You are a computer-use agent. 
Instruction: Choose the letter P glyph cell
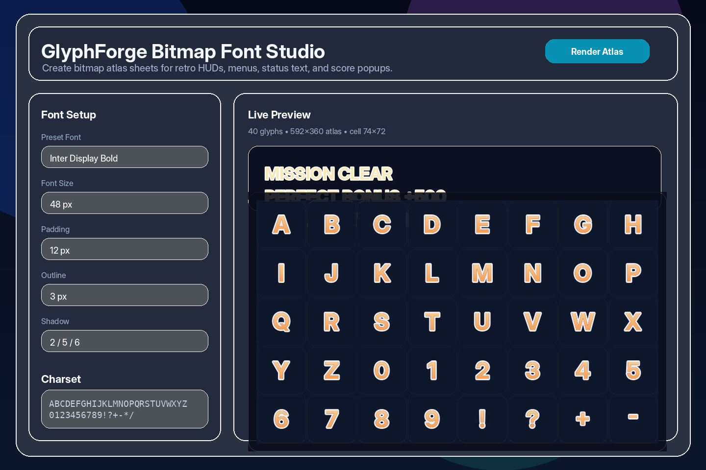pyautogui.click(x=633, y=273)
